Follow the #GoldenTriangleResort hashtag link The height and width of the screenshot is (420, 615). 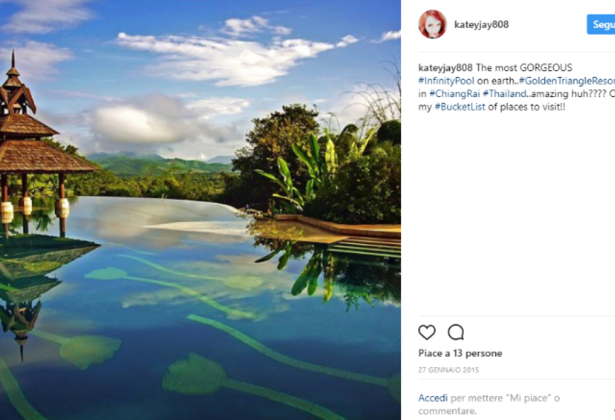[566, 81]
